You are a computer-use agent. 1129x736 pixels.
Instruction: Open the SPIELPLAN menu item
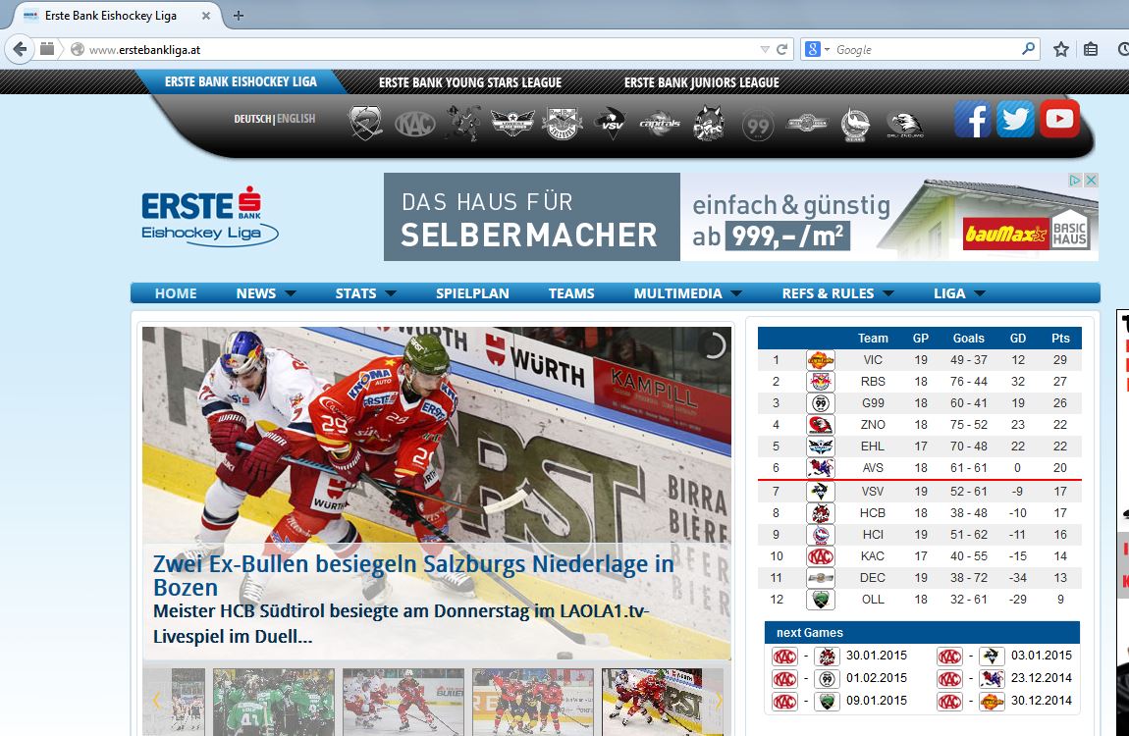[472, 293]
